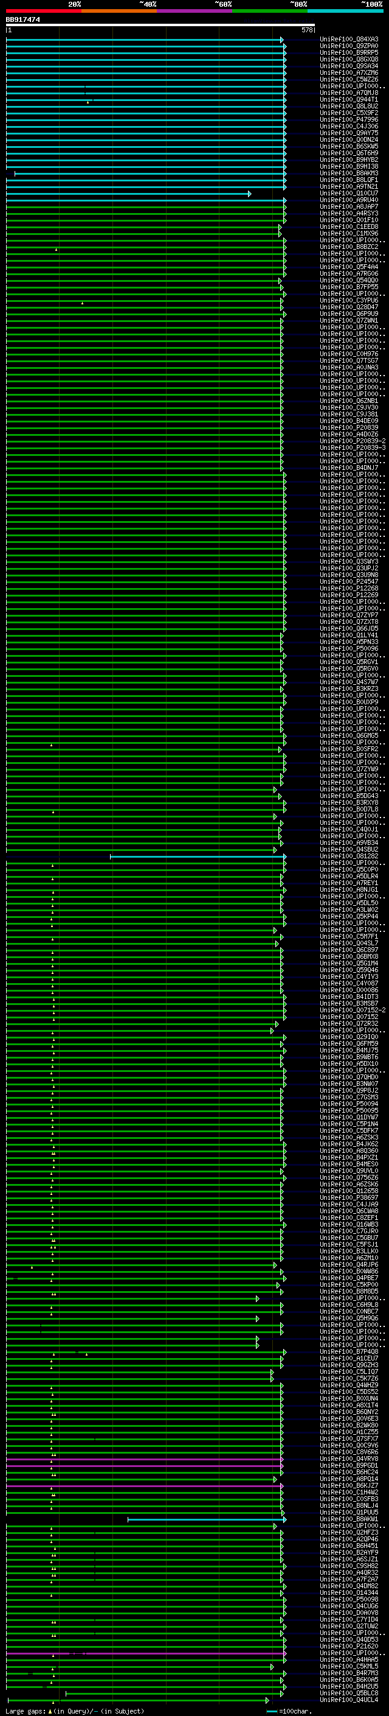Viewport: 389px width, 1716px height.
Task: Select hit label UniRef100_B8AKM3
Action: pyautogui.click(x=349, y=173)
